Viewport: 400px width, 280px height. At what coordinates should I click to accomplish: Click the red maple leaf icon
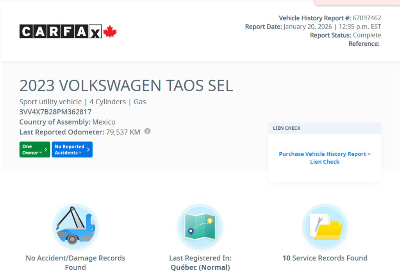tap(111, 31)
